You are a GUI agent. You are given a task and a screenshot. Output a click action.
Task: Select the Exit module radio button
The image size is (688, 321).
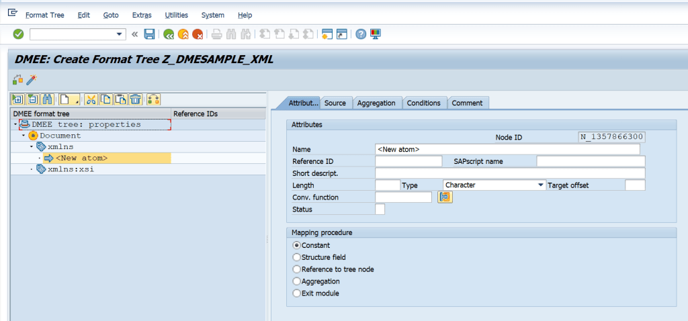point(296,293)
